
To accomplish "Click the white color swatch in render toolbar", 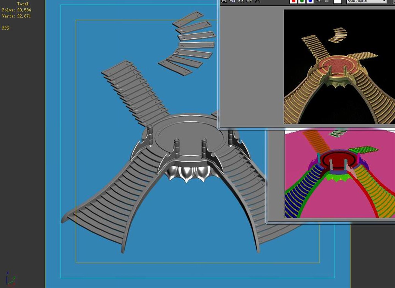I will click(338, 1).
